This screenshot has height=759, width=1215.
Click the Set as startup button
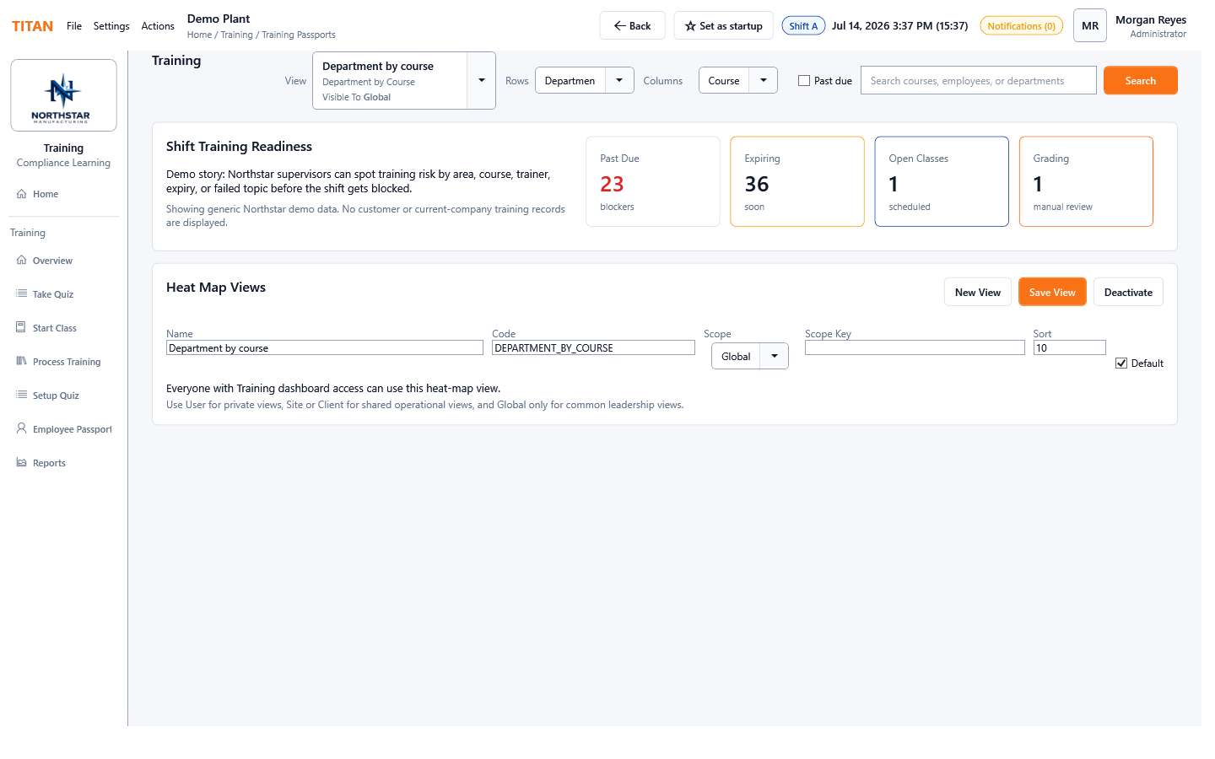pos(723,25)
